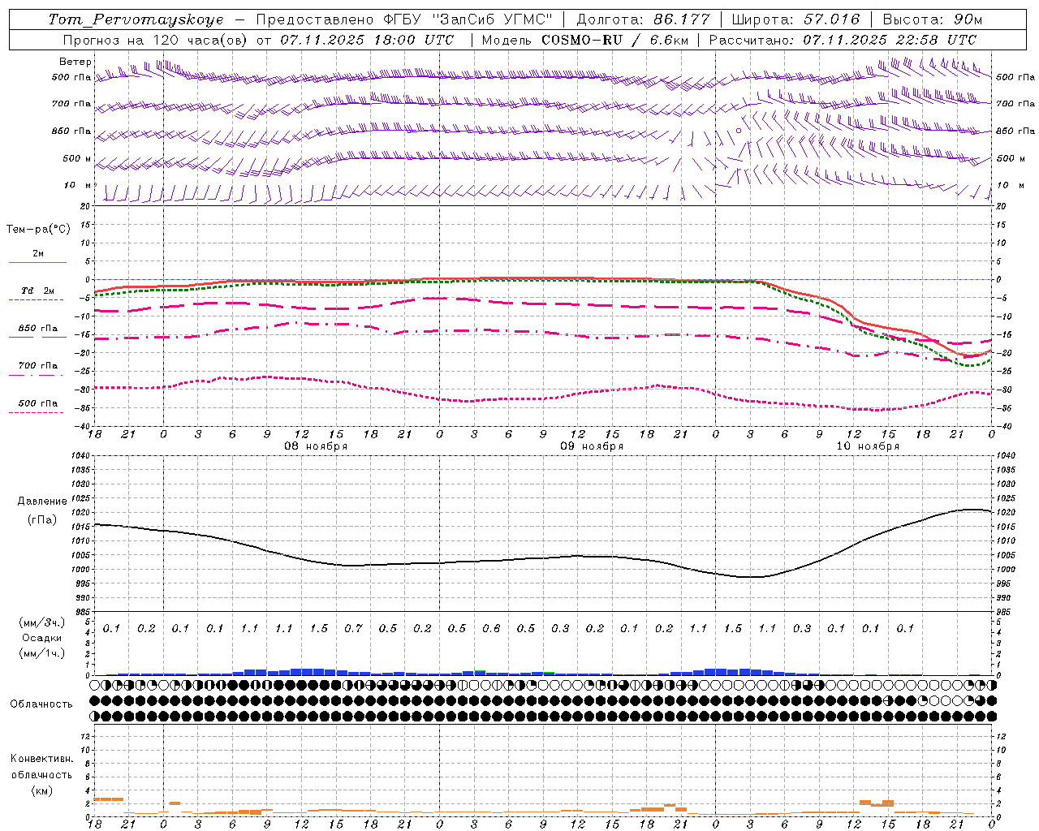This screenshot has width=1039, height=831.
Task: Click the 10 ноября date label
Action: (x=868, y=446)
